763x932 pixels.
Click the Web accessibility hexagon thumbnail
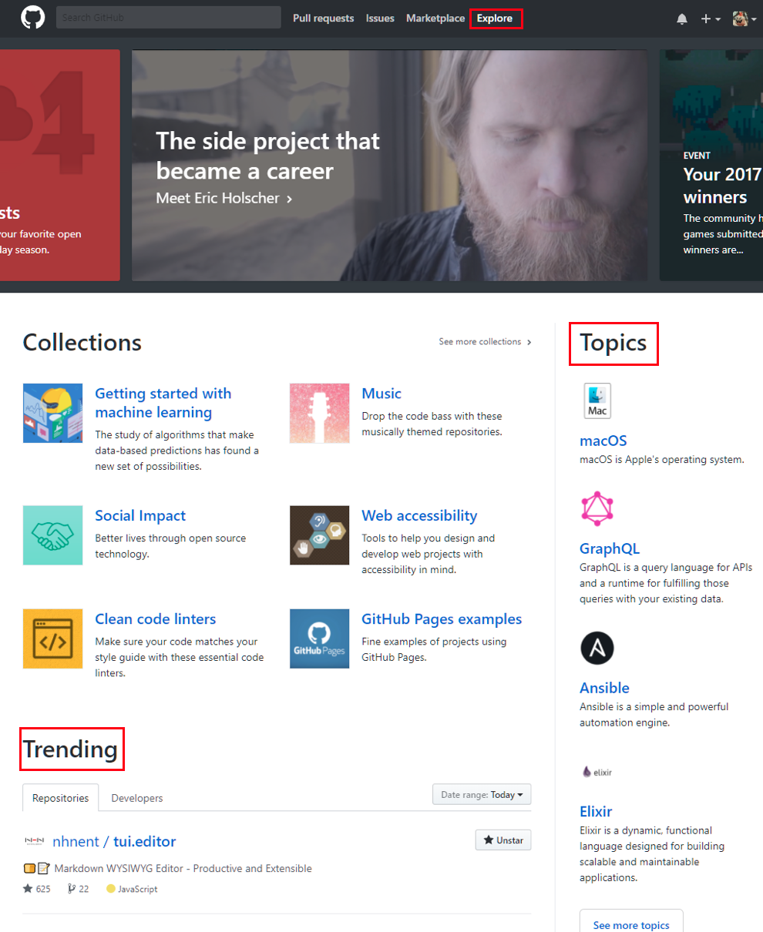coord(319,535)
